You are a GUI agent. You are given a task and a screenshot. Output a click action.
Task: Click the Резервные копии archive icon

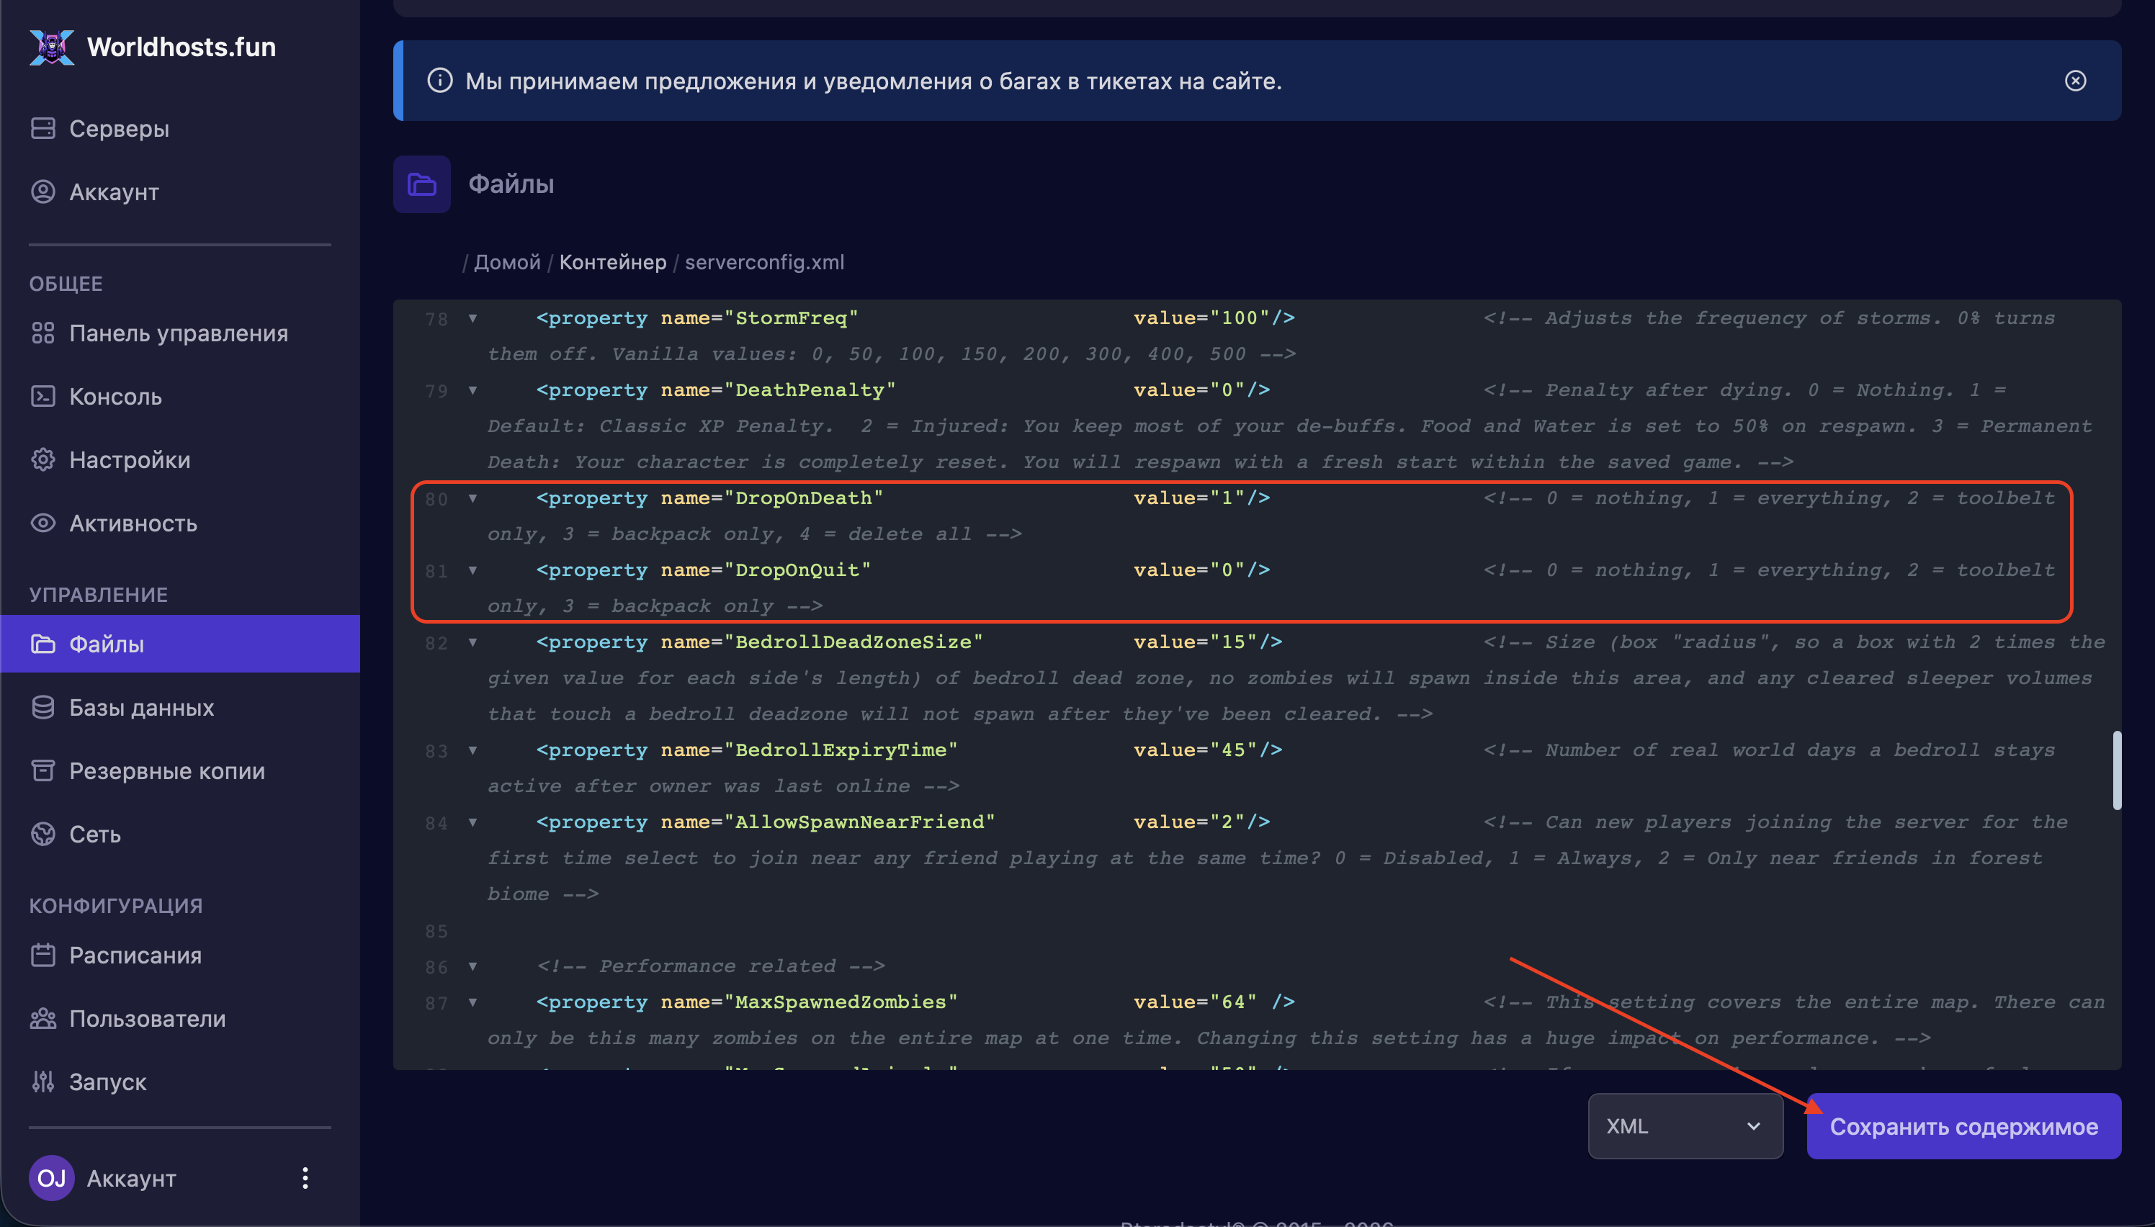[x=43, y=770]
